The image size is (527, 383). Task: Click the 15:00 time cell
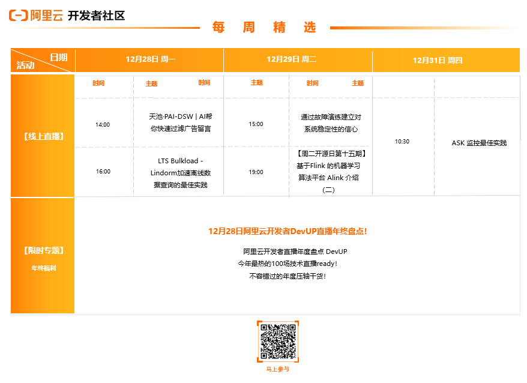pos(256,124)
